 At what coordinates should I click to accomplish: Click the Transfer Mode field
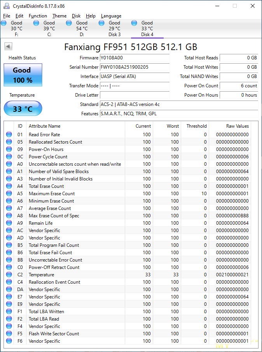coord(134,86)
